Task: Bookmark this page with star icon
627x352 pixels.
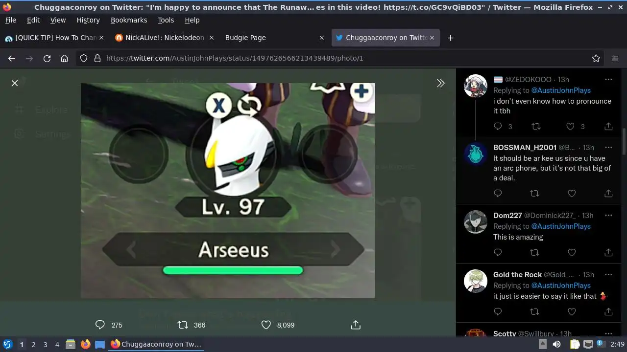Action: coord(596,58)
